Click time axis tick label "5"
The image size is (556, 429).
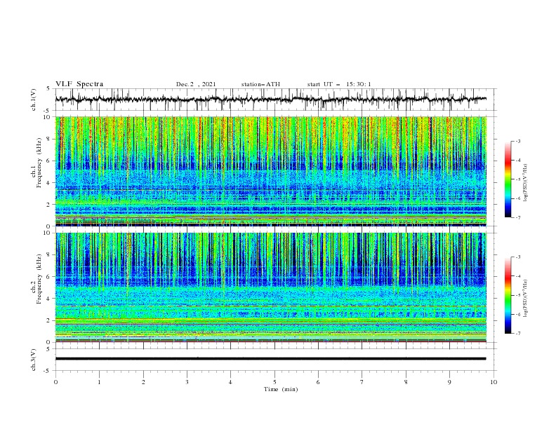[x=274, y=382]
